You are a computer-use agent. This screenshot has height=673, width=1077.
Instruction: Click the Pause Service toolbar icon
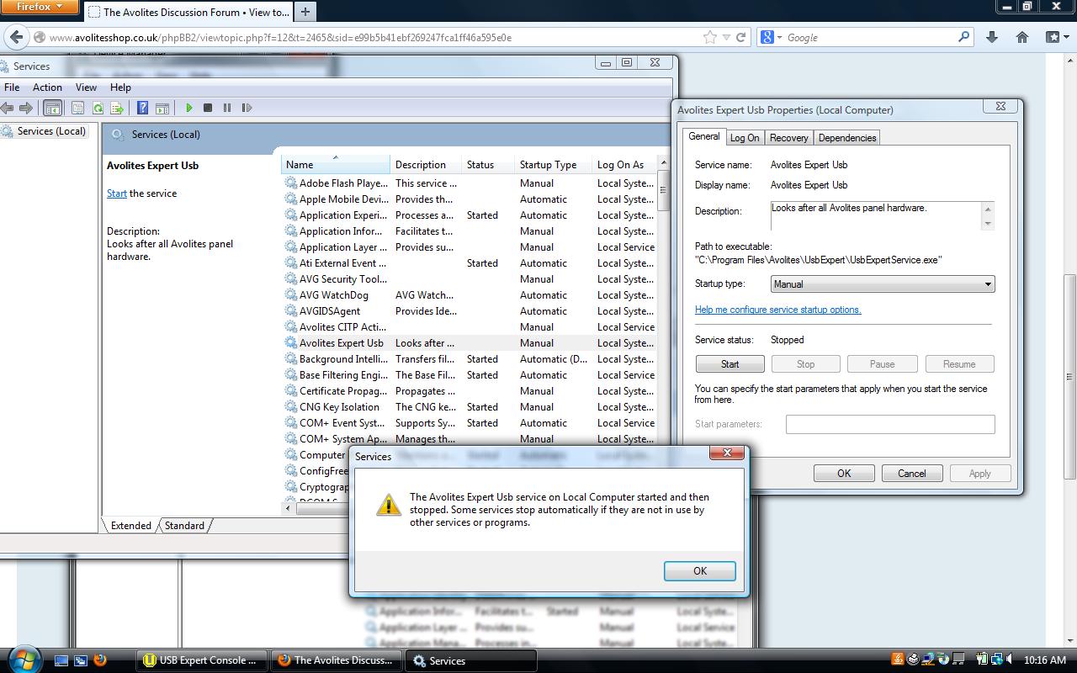pos(227,108)
